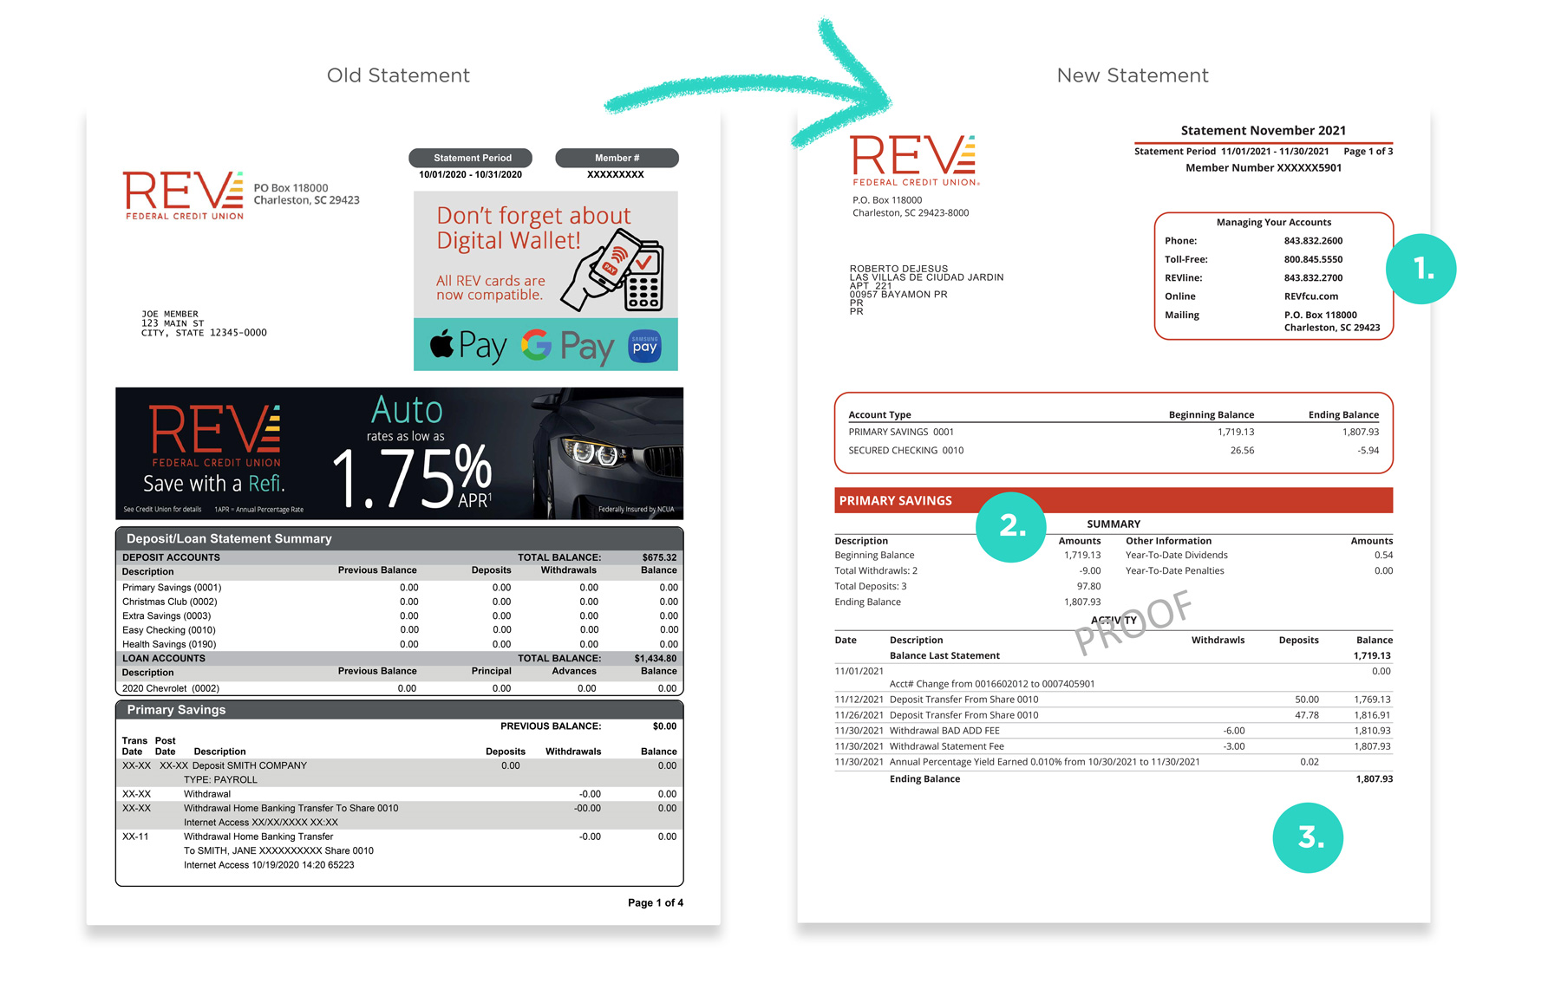Click the teal number 3 circle marker

tap(1308, 837)
